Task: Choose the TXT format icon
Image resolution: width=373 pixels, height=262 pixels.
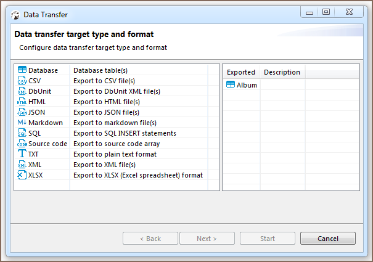Action: click(22, 154)
